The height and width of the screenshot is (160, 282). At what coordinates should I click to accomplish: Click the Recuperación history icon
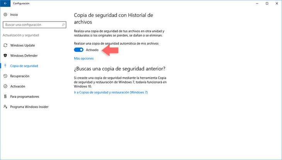[x=5, y=76]
